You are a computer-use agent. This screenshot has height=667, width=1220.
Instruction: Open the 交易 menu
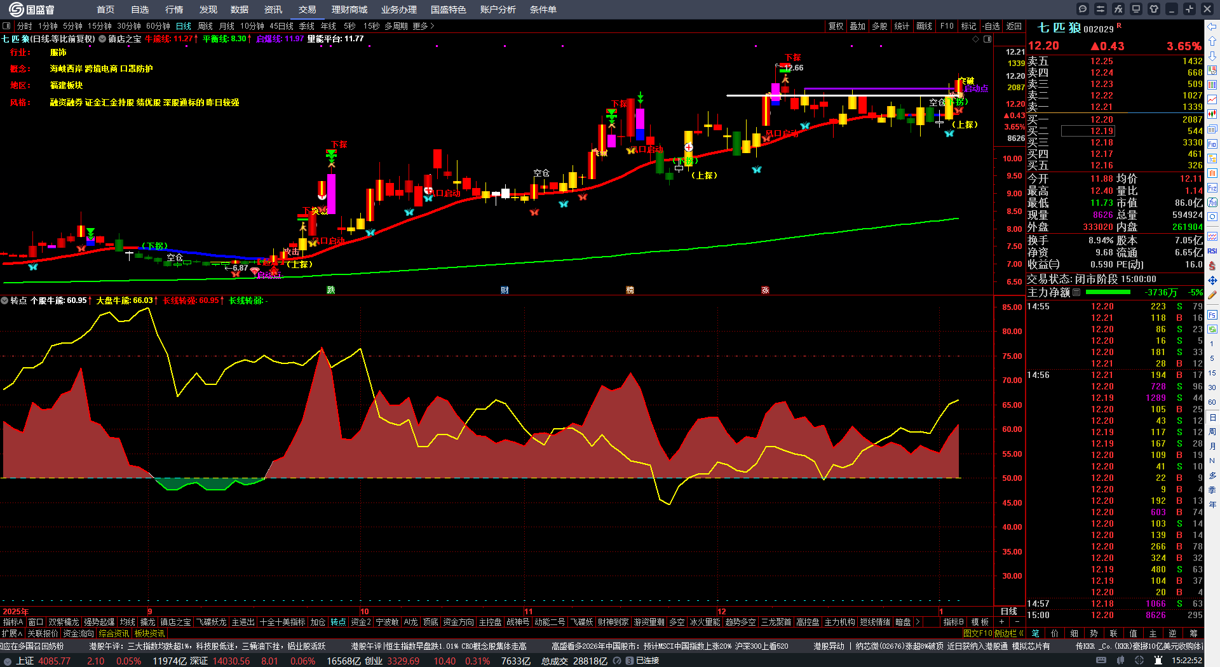coord(308,10)
